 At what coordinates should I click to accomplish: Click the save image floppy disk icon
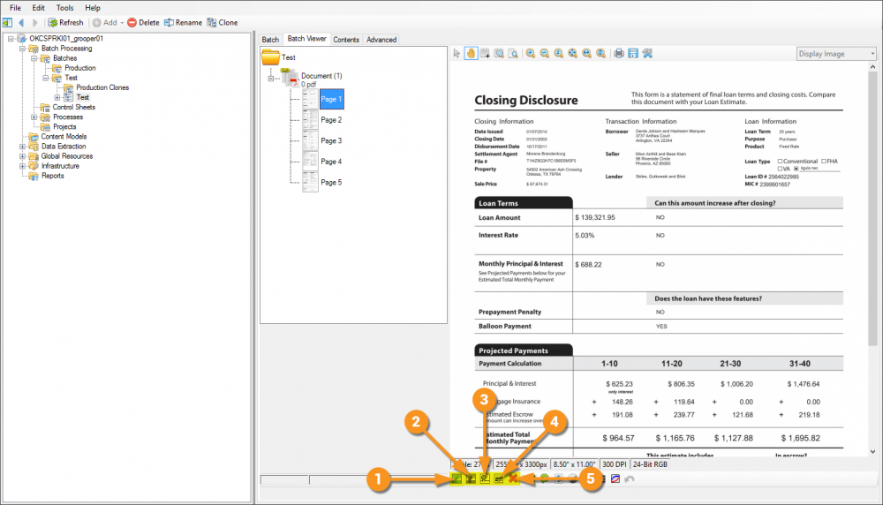[x=633, y=54]
